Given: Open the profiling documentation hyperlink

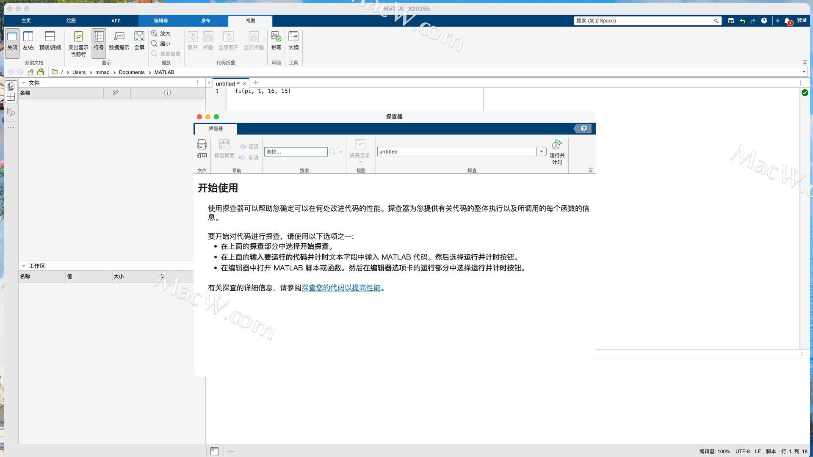Looking at the screenshot, I should 341,288.
